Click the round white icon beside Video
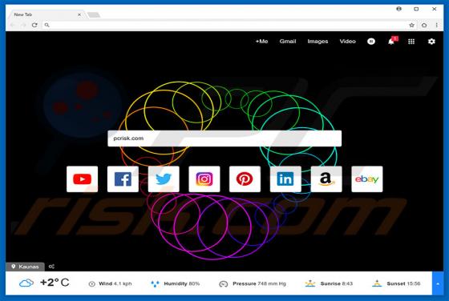449x301 pixels. pyautogui.click(x=371, y=42)
